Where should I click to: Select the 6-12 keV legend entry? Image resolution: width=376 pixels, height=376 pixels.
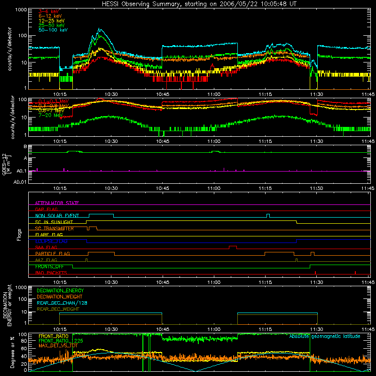(x=50, y=16)
